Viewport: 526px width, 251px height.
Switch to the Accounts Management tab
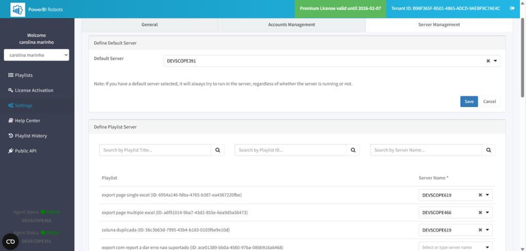291,25
